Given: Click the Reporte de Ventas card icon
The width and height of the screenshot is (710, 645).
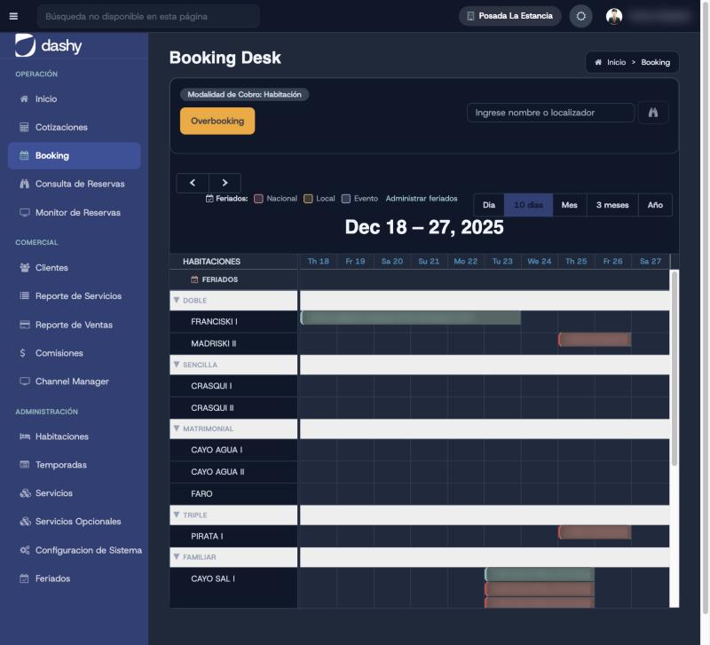Looking at the screenshot, I should [x=25, y=325].
